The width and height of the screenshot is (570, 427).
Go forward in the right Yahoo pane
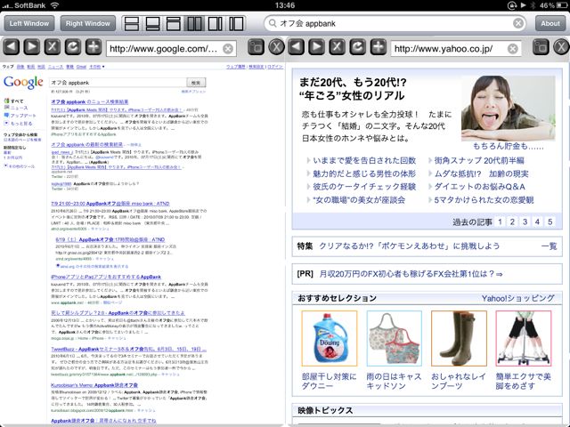(317, 47)
